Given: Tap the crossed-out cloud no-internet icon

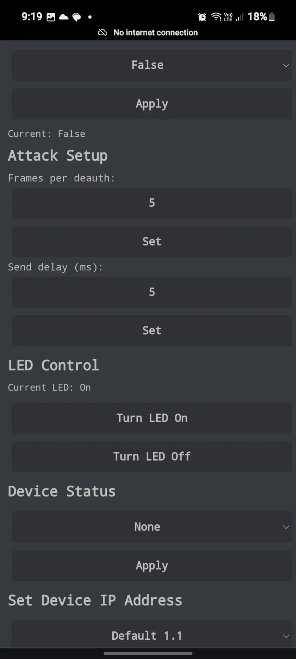Looking at the screenshot, I should click(102, 33).
